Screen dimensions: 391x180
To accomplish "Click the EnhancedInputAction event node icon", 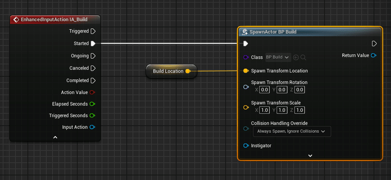I will (16, 20).
